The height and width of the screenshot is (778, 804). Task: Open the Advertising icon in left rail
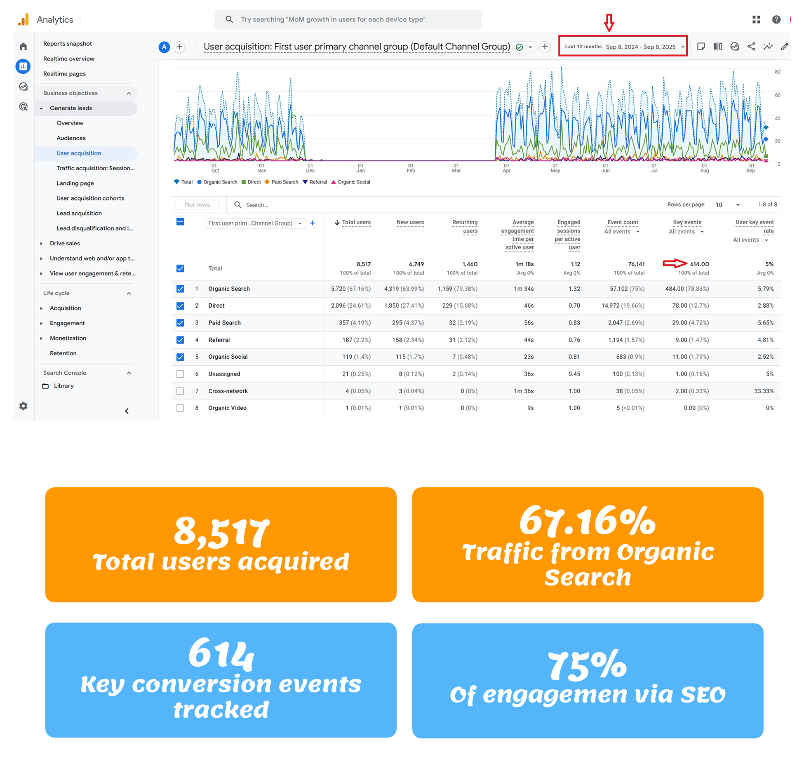pos(24,107)
